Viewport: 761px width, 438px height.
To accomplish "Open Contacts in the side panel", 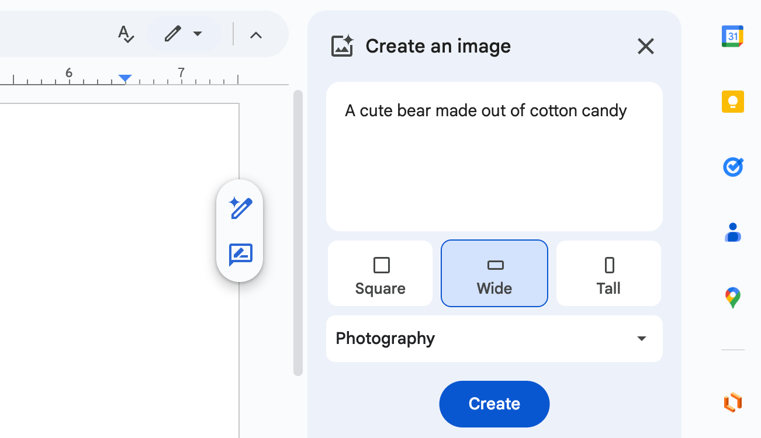I will [x=732, y=233].
